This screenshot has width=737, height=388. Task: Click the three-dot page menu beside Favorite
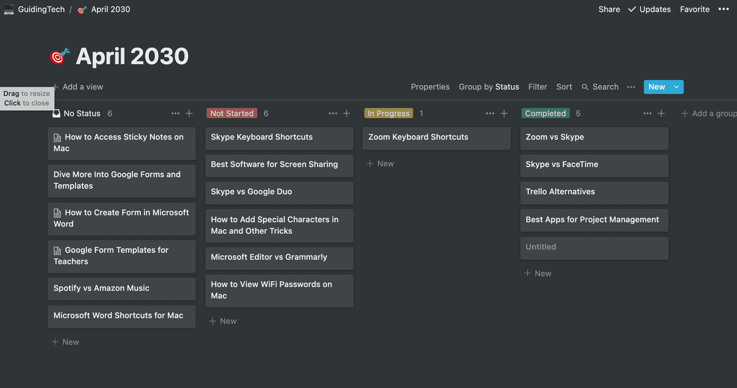tap(724, 9)
